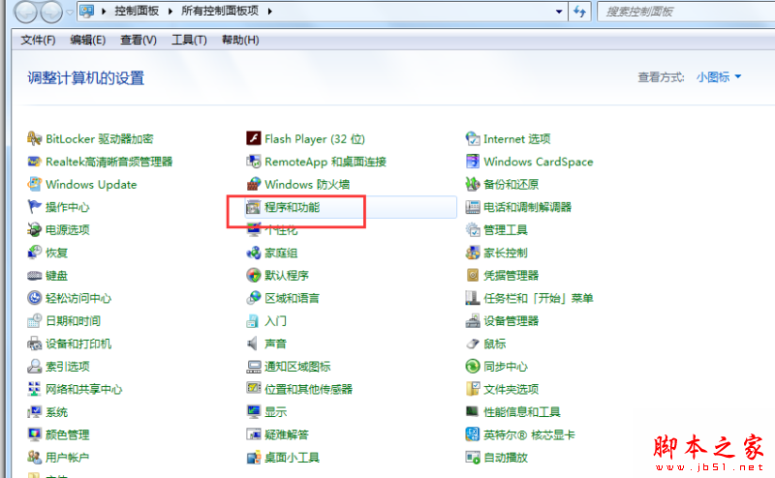
Task: Open the RemoteApp 和桌面连接 link
Action: click(325, 162)
